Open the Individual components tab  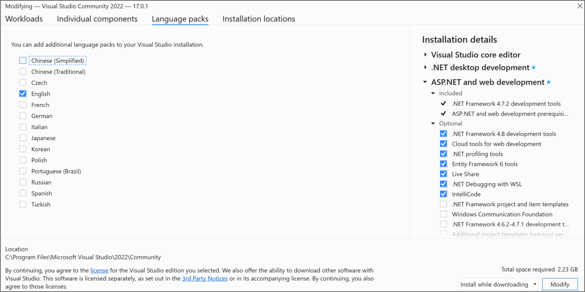(x=97, y=19)
